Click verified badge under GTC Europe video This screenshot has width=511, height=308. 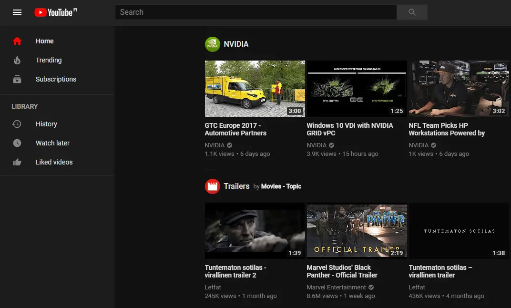229,145
